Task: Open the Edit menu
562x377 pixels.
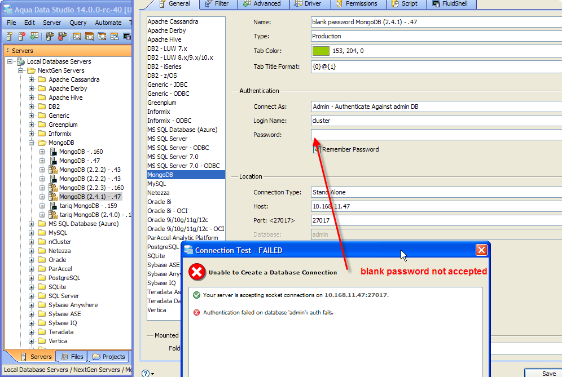Action: [x=29, y=23]
